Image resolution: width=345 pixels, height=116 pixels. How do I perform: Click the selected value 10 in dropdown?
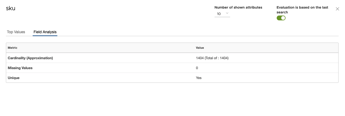[x=219, y=14]
